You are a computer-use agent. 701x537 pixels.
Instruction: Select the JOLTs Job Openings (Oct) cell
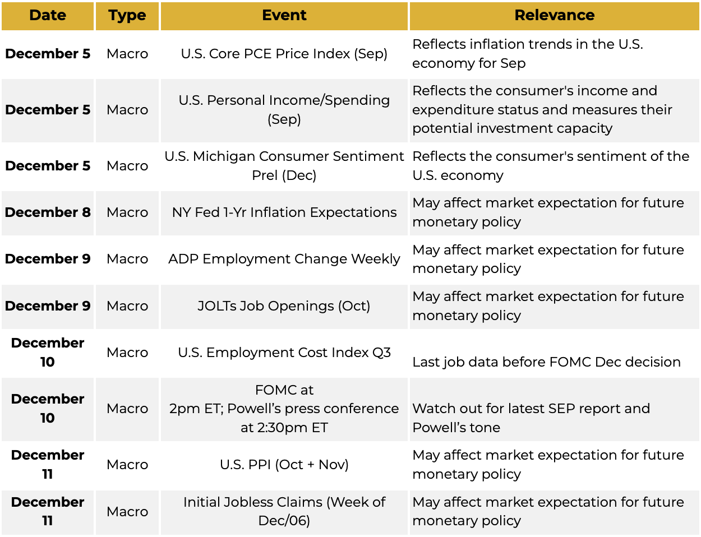284,306
